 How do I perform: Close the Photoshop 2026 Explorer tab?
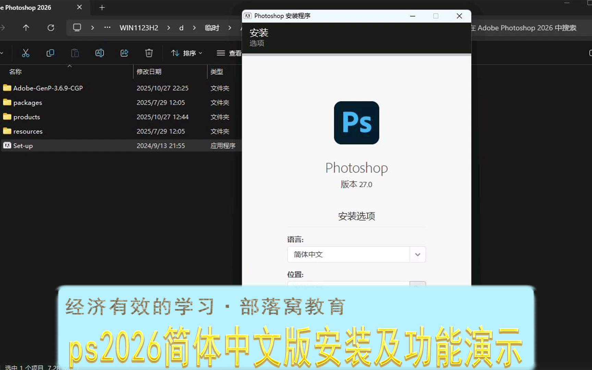pyautogui.click(x=79, y=7)
